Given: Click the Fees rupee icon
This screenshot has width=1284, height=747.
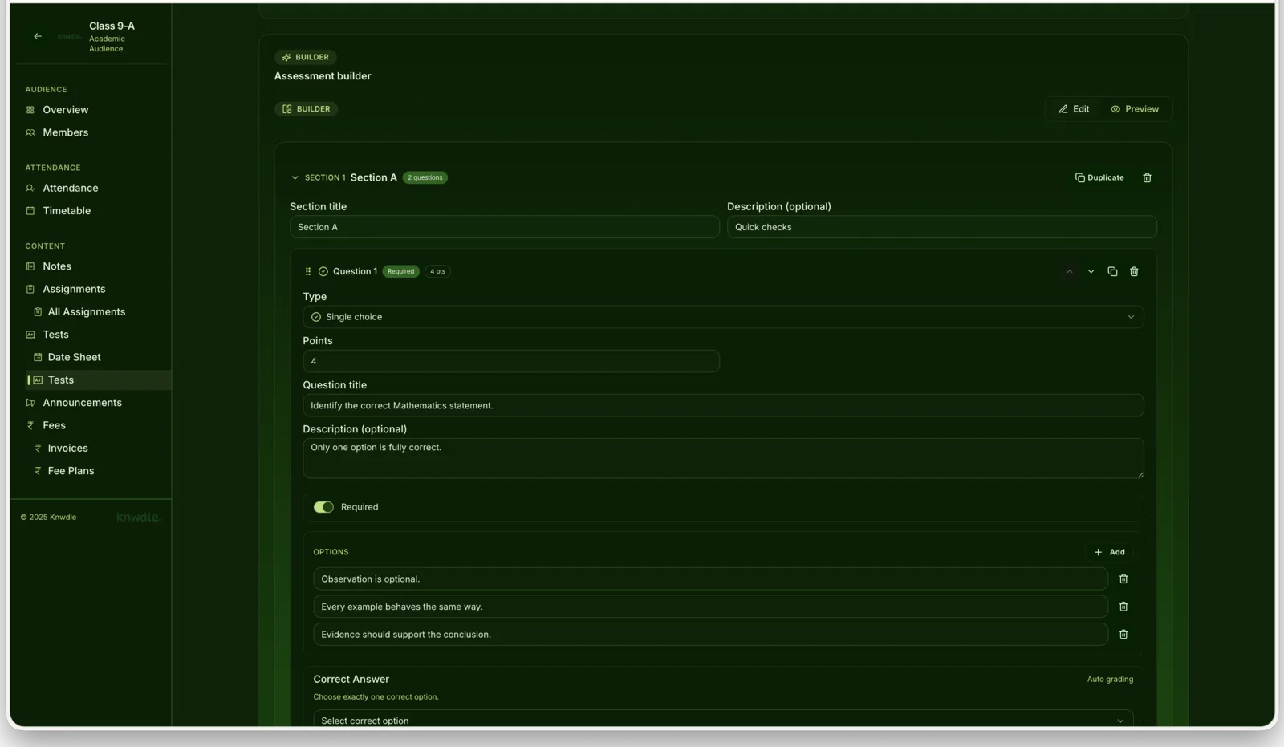Looking at the screenshot, I should (x=30, y=425).
